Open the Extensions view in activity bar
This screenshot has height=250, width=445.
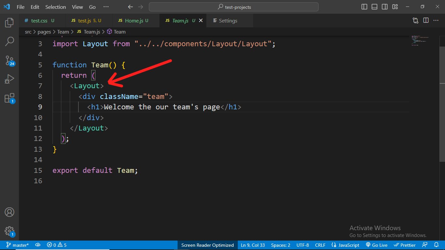(x=9, y=98)
